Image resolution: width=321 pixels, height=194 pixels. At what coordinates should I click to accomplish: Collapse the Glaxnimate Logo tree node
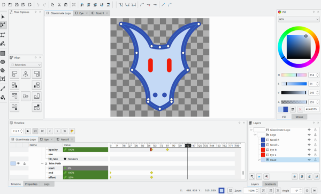251,130
